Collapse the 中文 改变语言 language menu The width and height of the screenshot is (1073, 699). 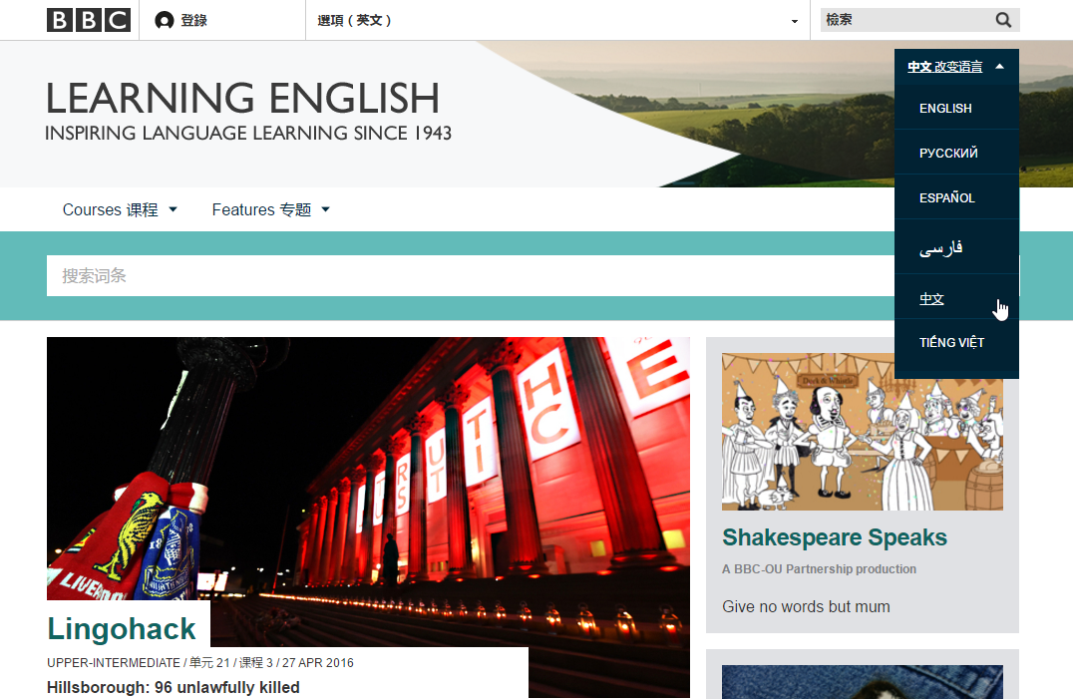(x=956, y=67)
